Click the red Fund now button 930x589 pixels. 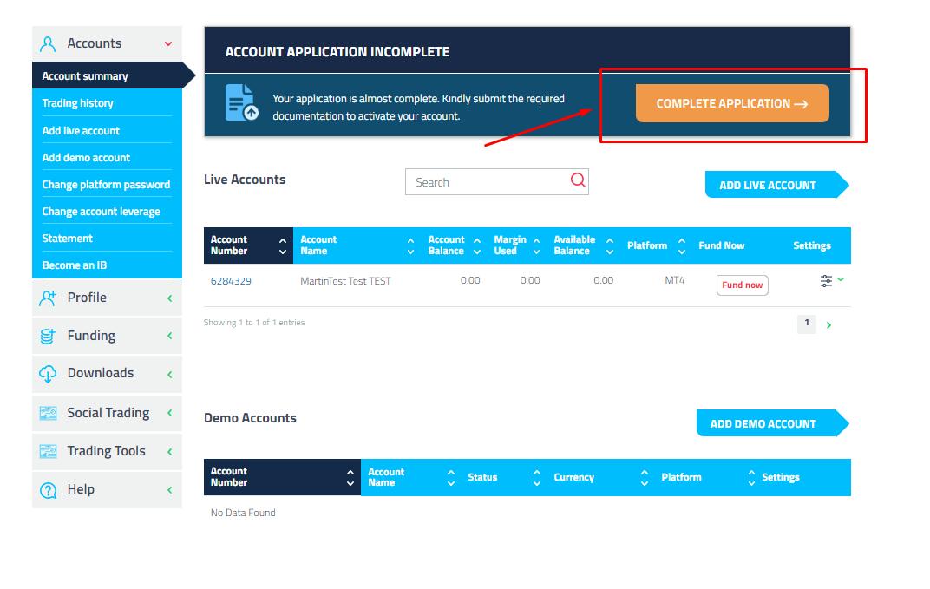pos(742,285)
